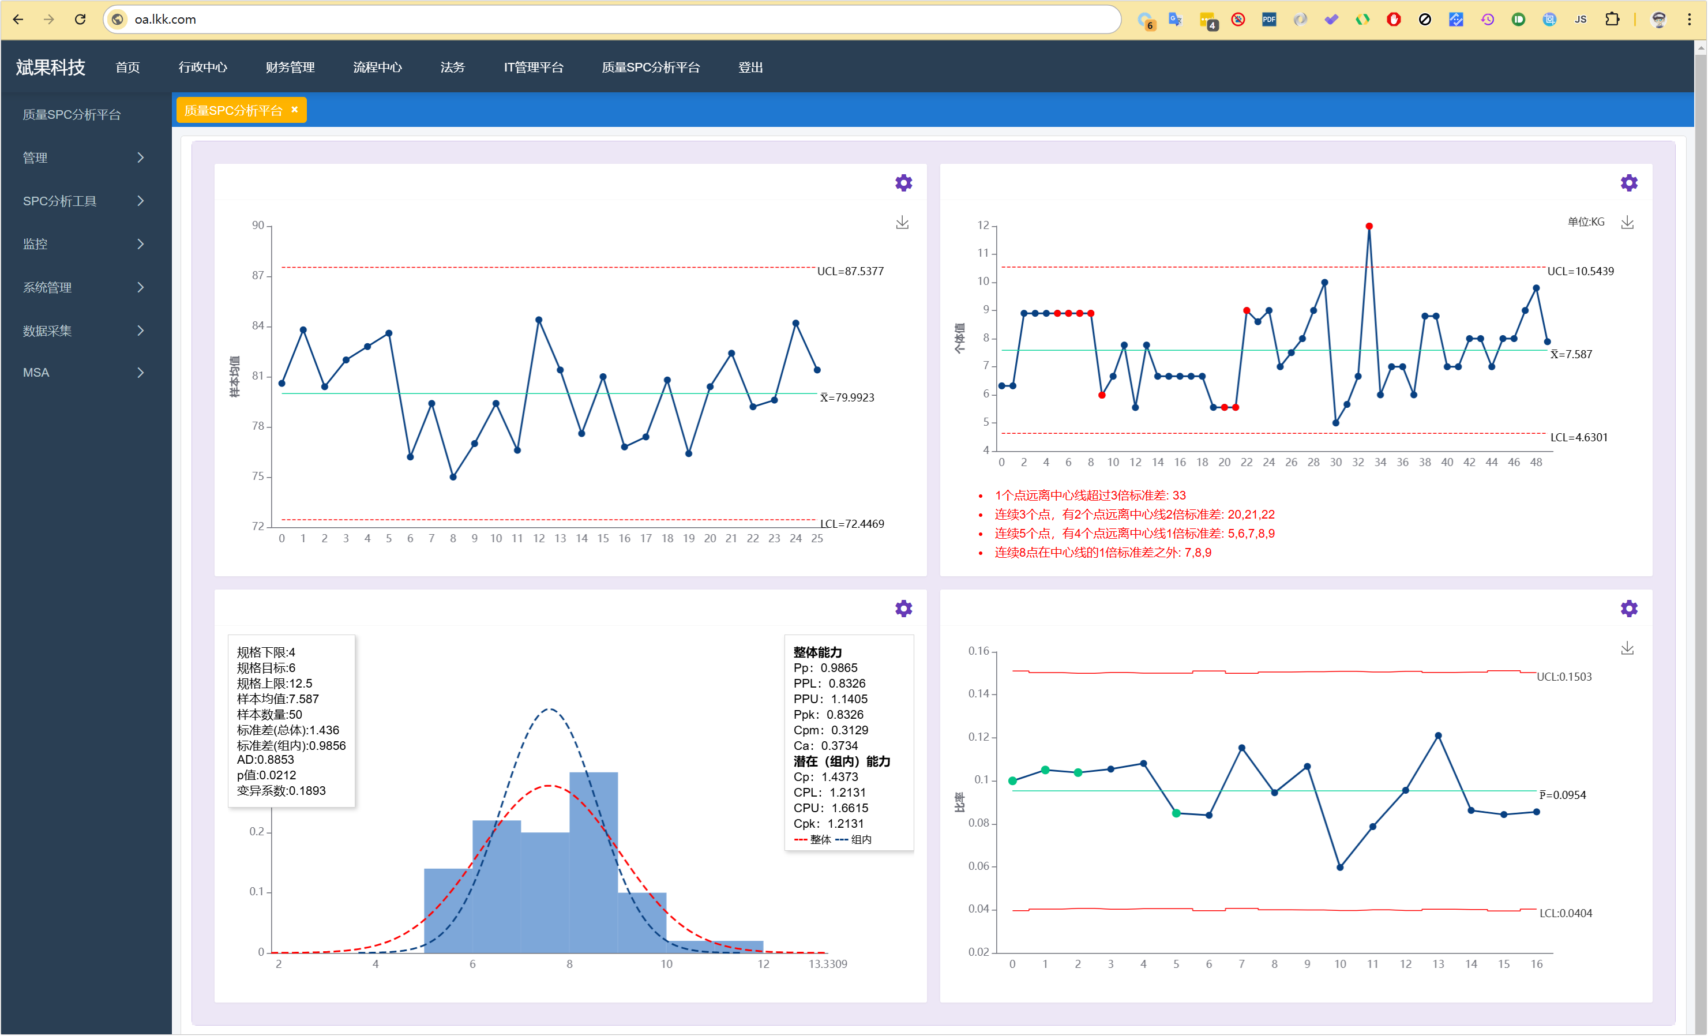The width and height of the screenshot is (1708, 1036).
Task: Open the Chrome three-dot menu
Action: [1690, 20]
